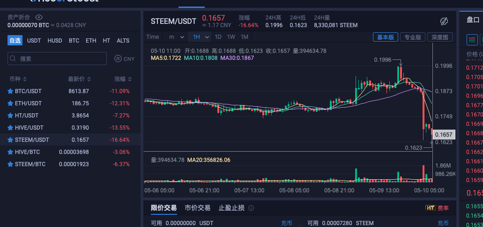The image size is (483, 227).
Task: Open the BTC/USDT pair row
Action: [x=70, y=91]
